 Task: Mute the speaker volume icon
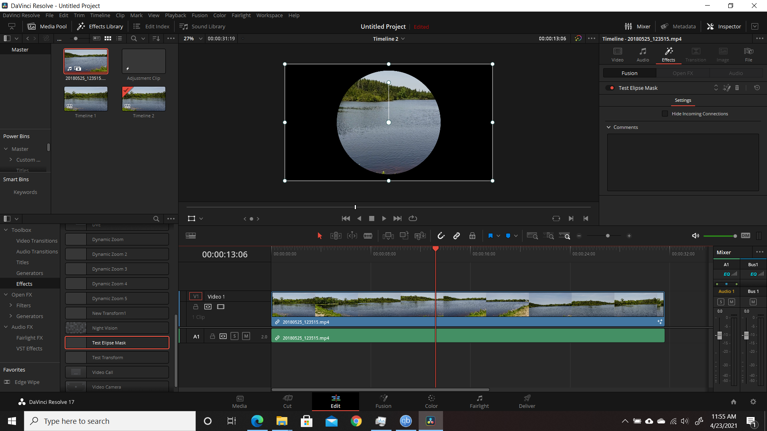(695, 236)
